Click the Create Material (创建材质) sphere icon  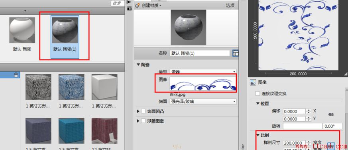[138, 6]
